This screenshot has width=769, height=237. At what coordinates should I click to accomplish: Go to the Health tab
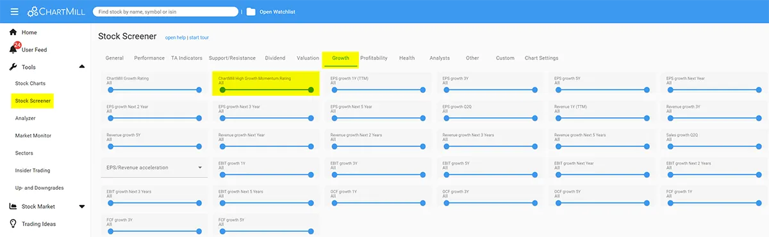coord(407,58)
